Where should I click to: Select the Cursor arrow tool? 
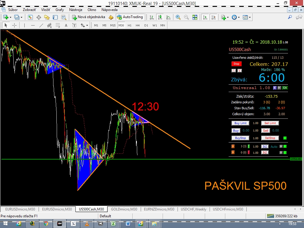click(6, 26)
